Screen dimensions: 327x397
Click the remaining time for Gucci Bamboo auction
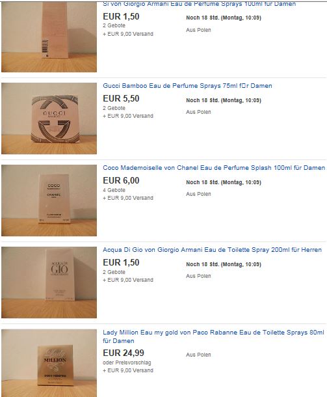pos(224,100)
